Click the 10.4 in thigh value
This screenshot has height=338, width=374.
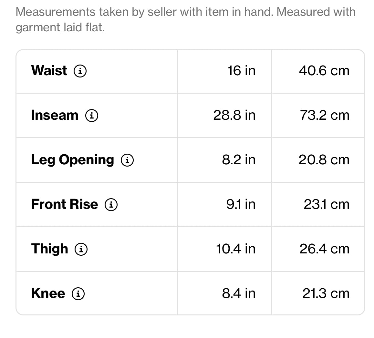coord(235,249)
